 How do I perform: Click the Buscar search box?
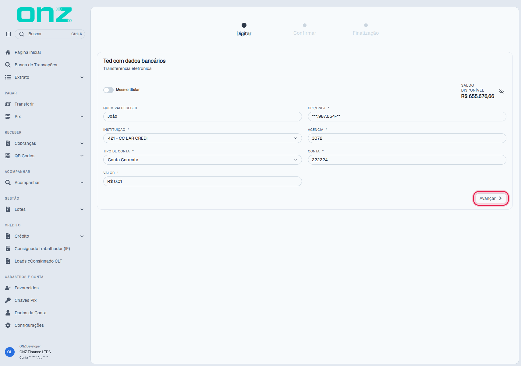pyautogui.click(x=50, y=34)
